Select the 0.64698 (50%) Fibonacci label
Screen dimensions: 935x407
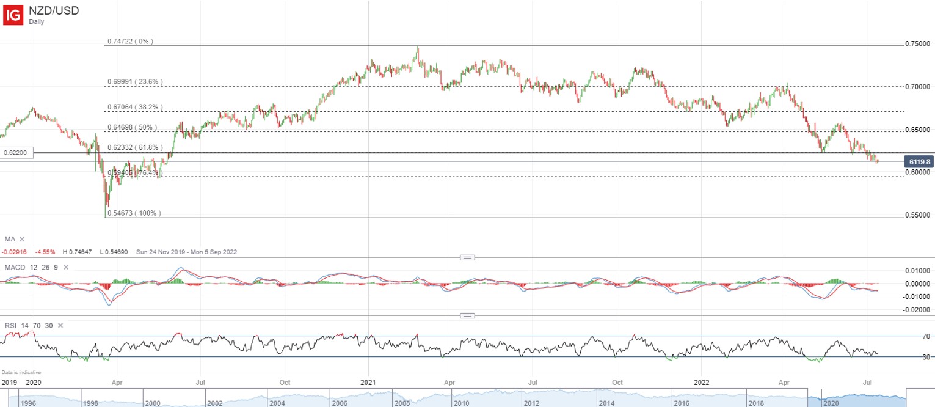click(132, 128)
